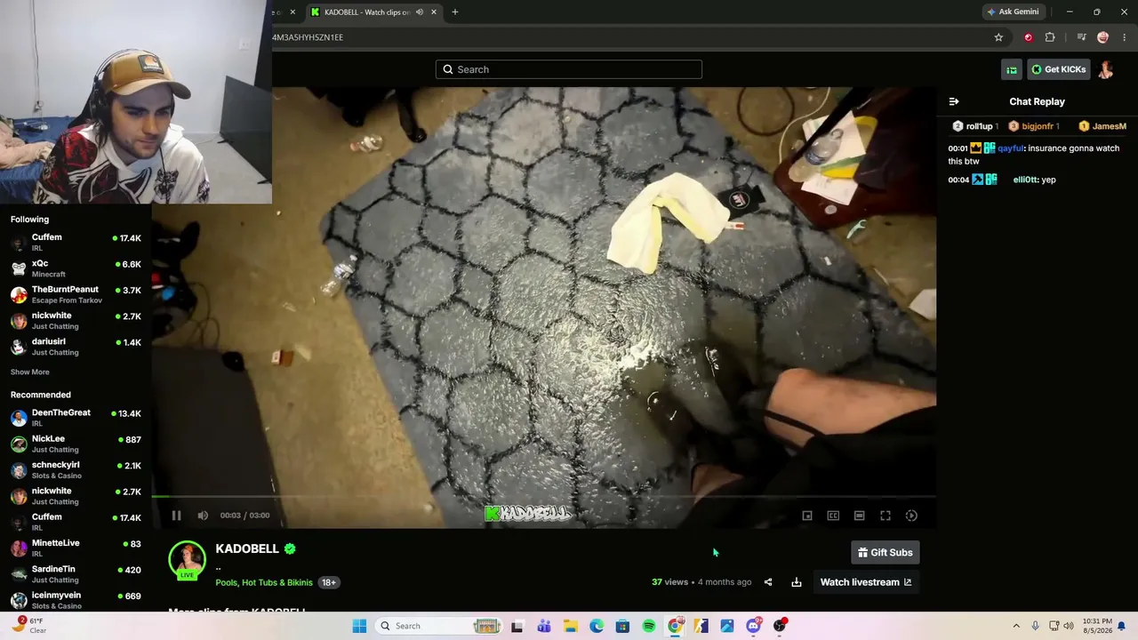Select schneckyirl in Recommended list
Screen dimensions: 1138x640
tap(76, 469)
